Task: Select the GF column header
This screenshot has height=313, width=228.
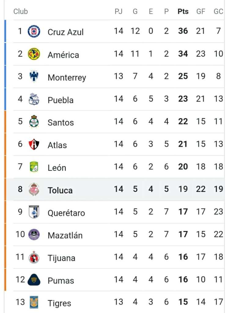Action: 200,11
